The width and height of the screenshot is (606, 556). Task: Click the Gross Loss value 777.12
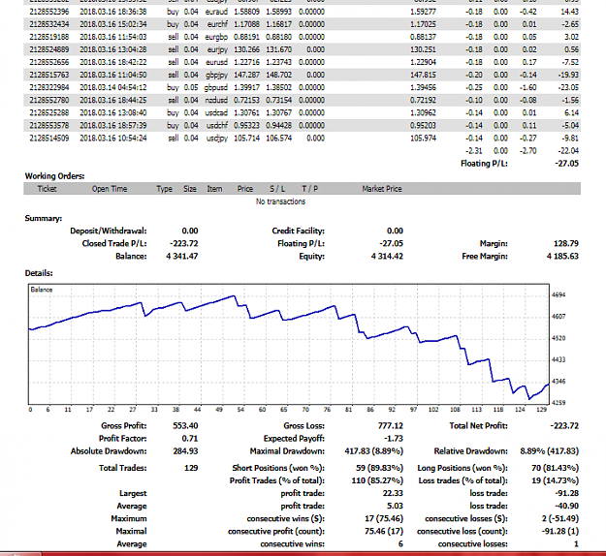coord(391,426)
